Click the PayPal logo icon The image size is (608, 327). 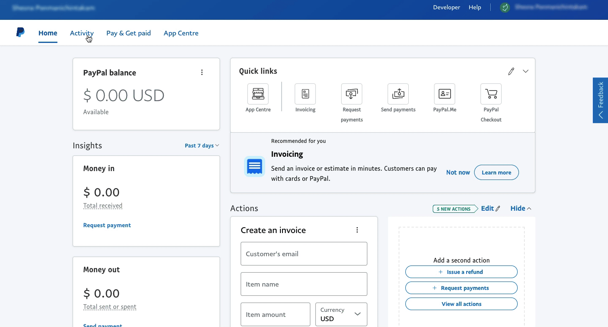20,32
